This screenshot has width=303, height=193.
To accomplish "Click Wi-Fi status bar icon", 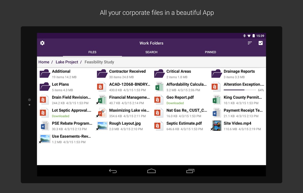I will pos(249,36).
